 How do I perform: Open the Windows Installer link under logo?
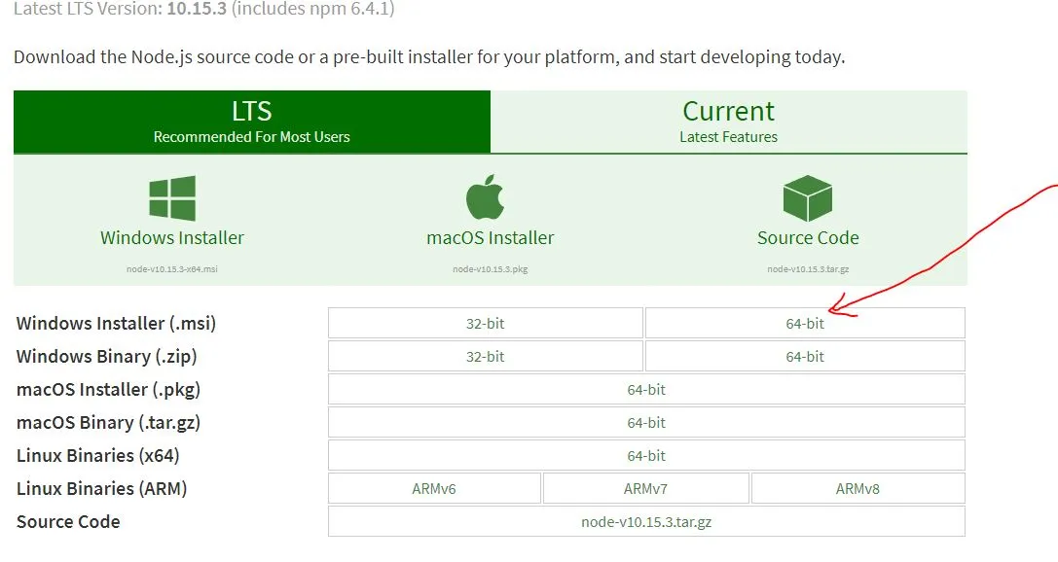tap(172, 238)
